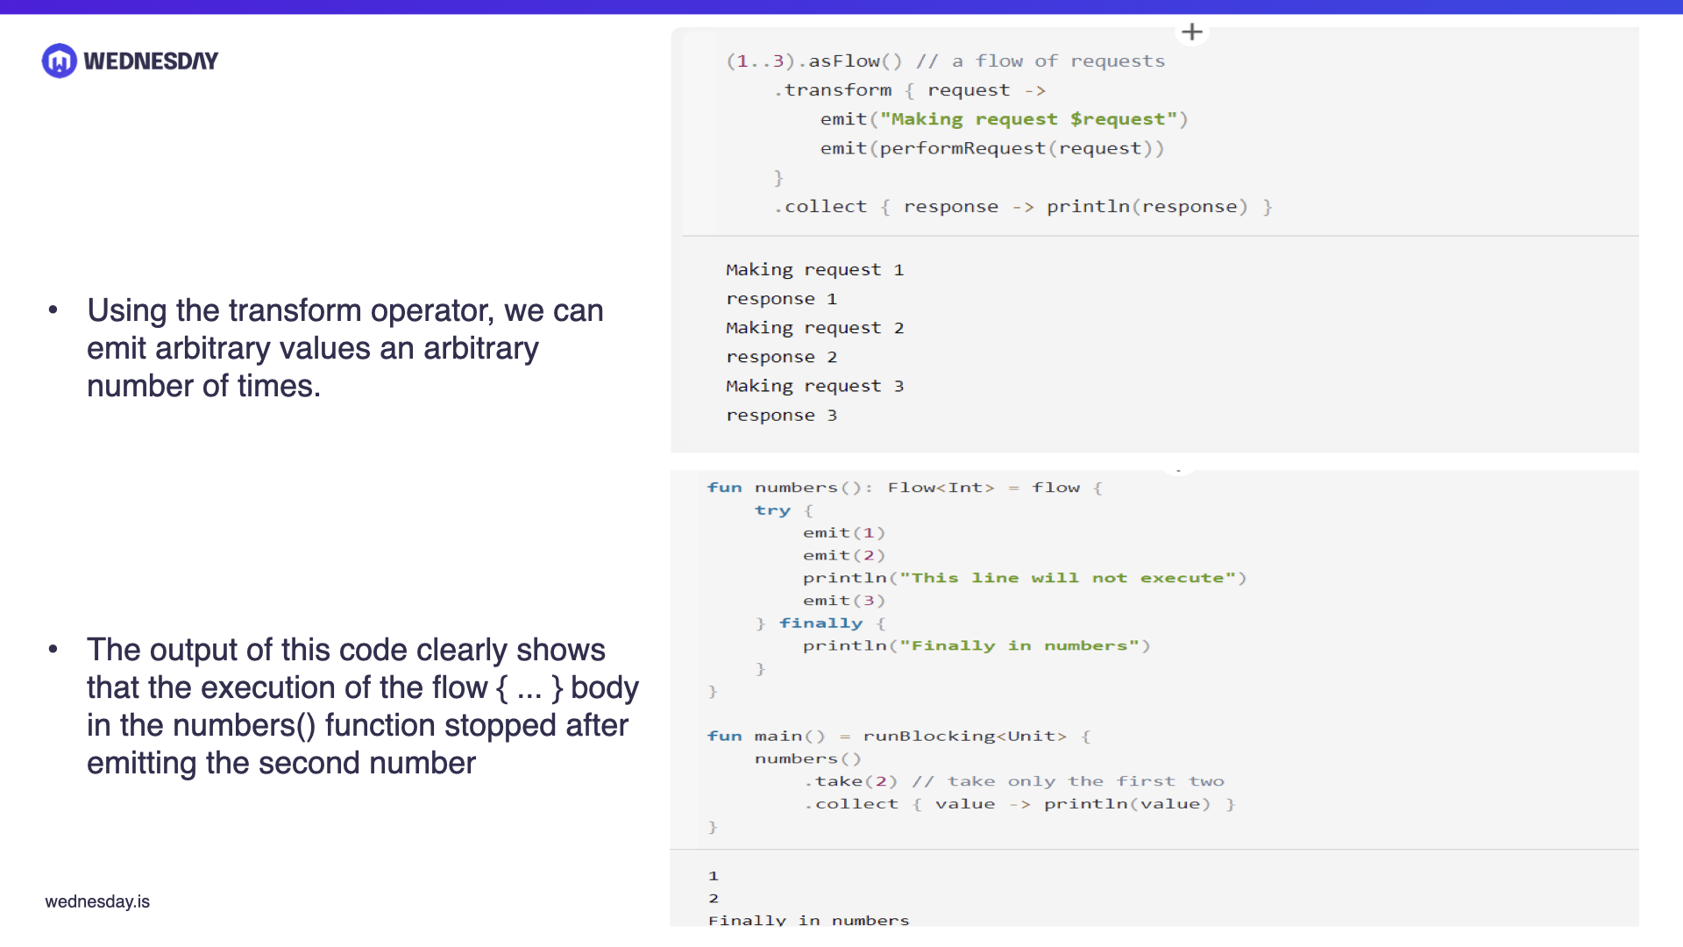Click the output line 'response 2'
This screenshot has width=1683, height=947.
[x=781, y=357]
